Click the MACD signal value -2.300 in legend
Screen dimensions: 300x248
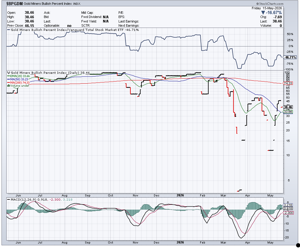55,199
